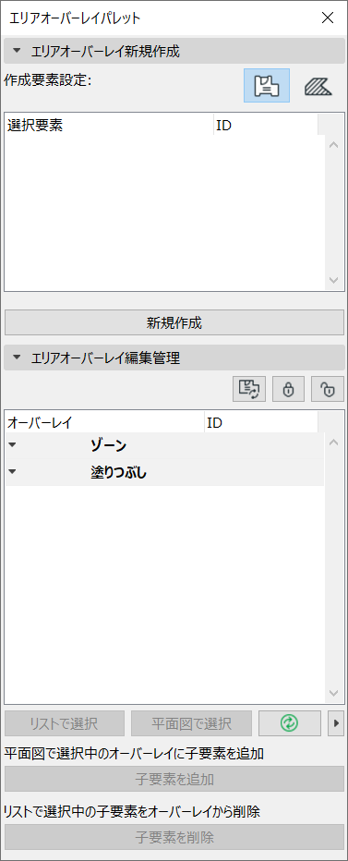Image resolution: width=348 pixels, height=861 pixels.
Task: Select the zone element type icon
Action: tap(267, 86)
